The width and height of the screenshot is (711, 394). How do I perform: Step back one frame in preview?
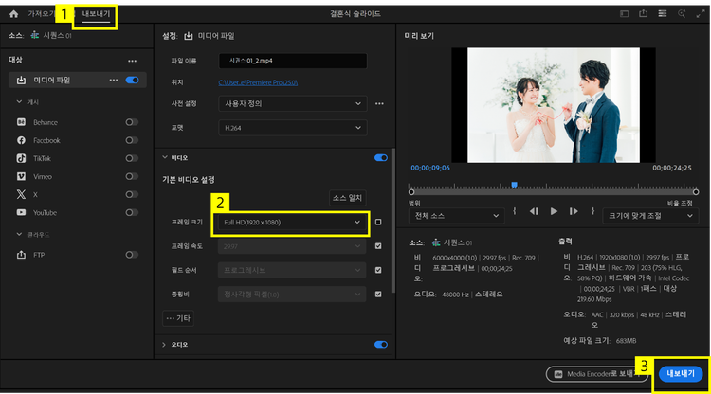534,211
